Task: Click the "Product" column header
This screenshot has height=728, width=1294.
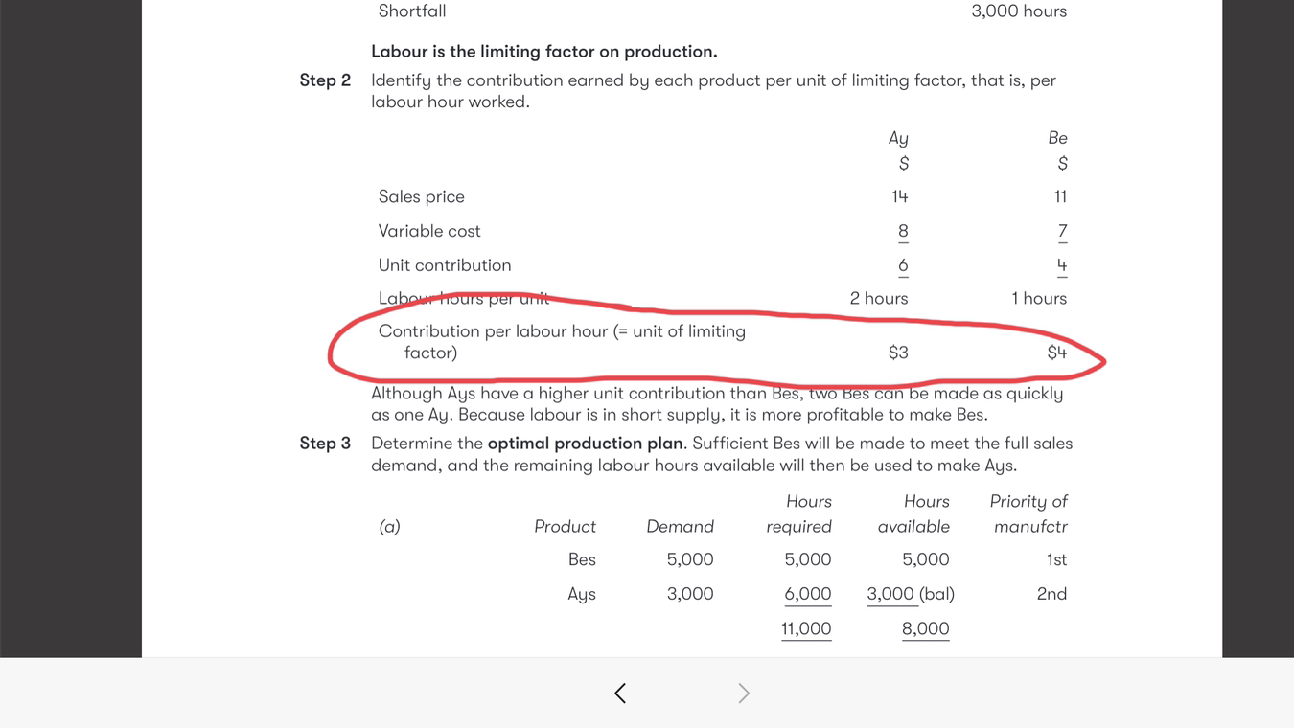Action: (565, 526)
